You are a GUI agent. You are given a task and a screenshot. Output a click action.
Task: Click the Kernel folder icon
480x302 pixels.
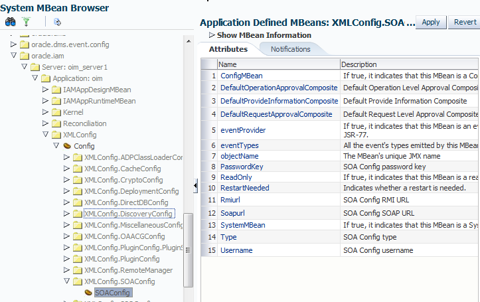pyautogui.click(x=56, y=112)
